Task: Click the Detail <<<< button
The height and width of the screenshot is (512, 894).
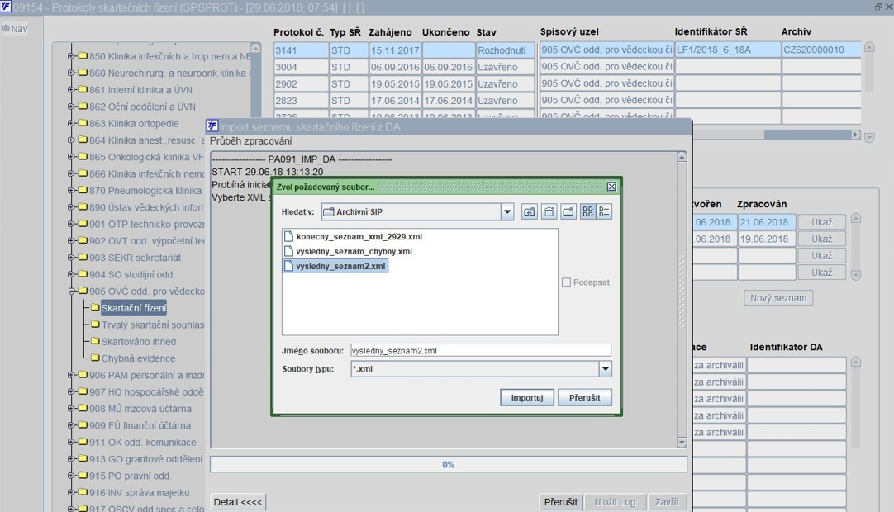Action: 238,502
